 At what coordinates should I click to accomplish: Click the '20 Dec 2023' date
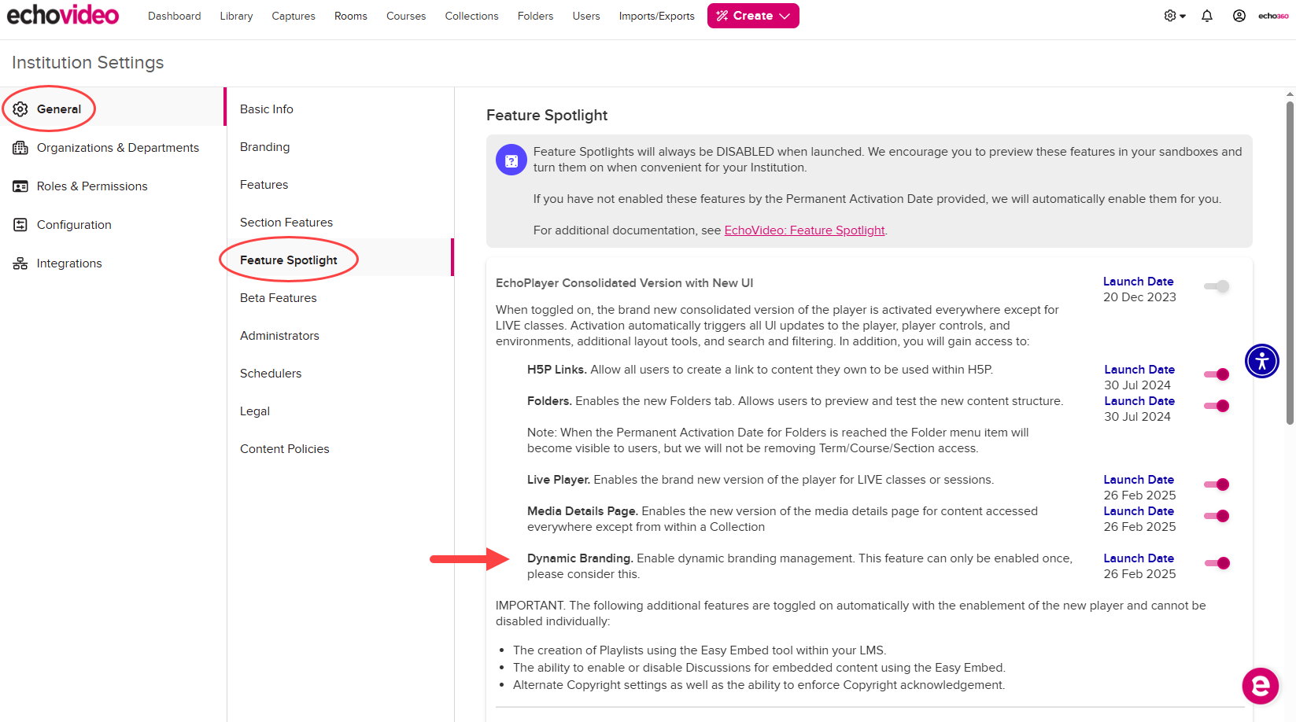(1139, 297)
